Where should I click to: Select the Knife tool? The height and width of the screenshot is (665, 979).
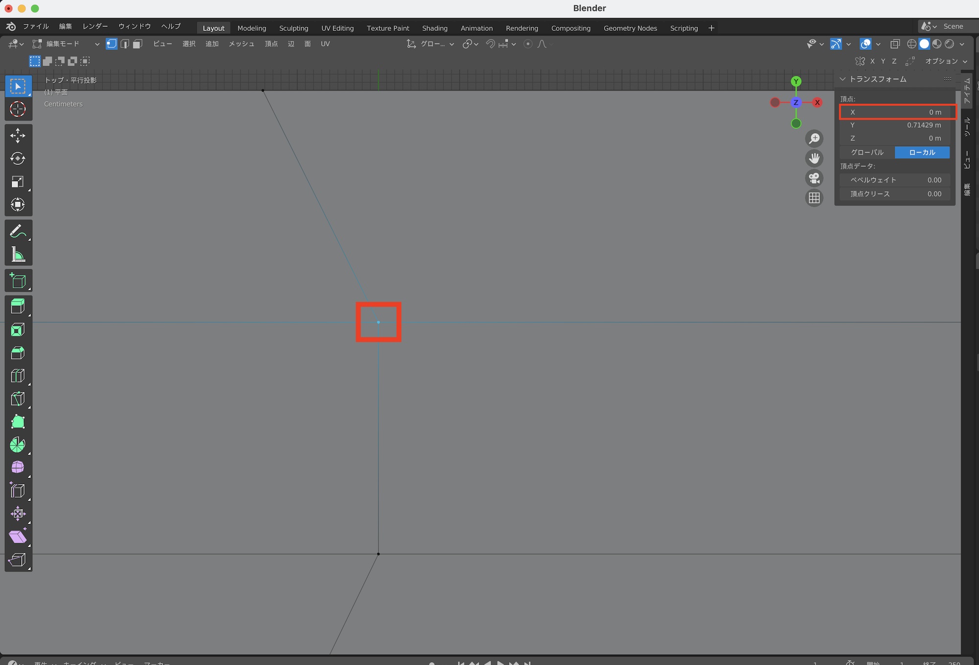click(18, 399)
